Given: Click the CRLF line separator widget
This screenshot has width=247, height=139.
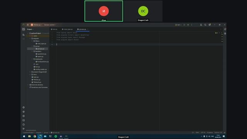Looking at the screenshot, I should pyautogui.click(x=197, y=133).
